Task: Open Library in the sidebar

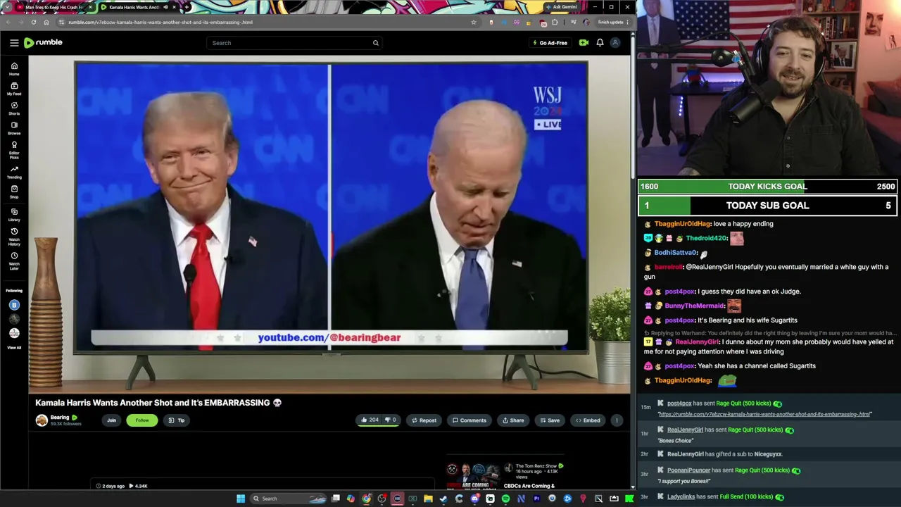Action: tap(14, 215)
